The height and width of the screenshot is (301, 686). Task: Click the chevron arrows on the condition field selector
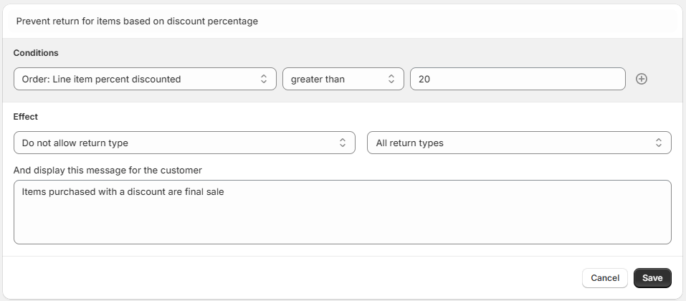pyautogui.click(x=263, y=79)
